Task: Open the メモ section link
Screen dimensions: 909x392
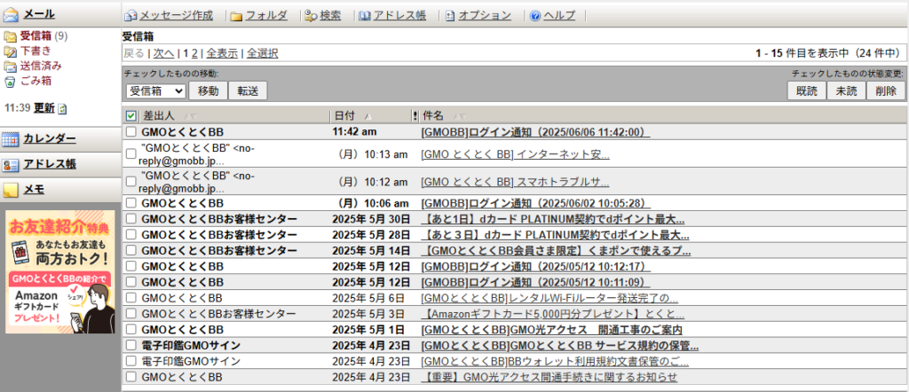Action: click(34, 190)
